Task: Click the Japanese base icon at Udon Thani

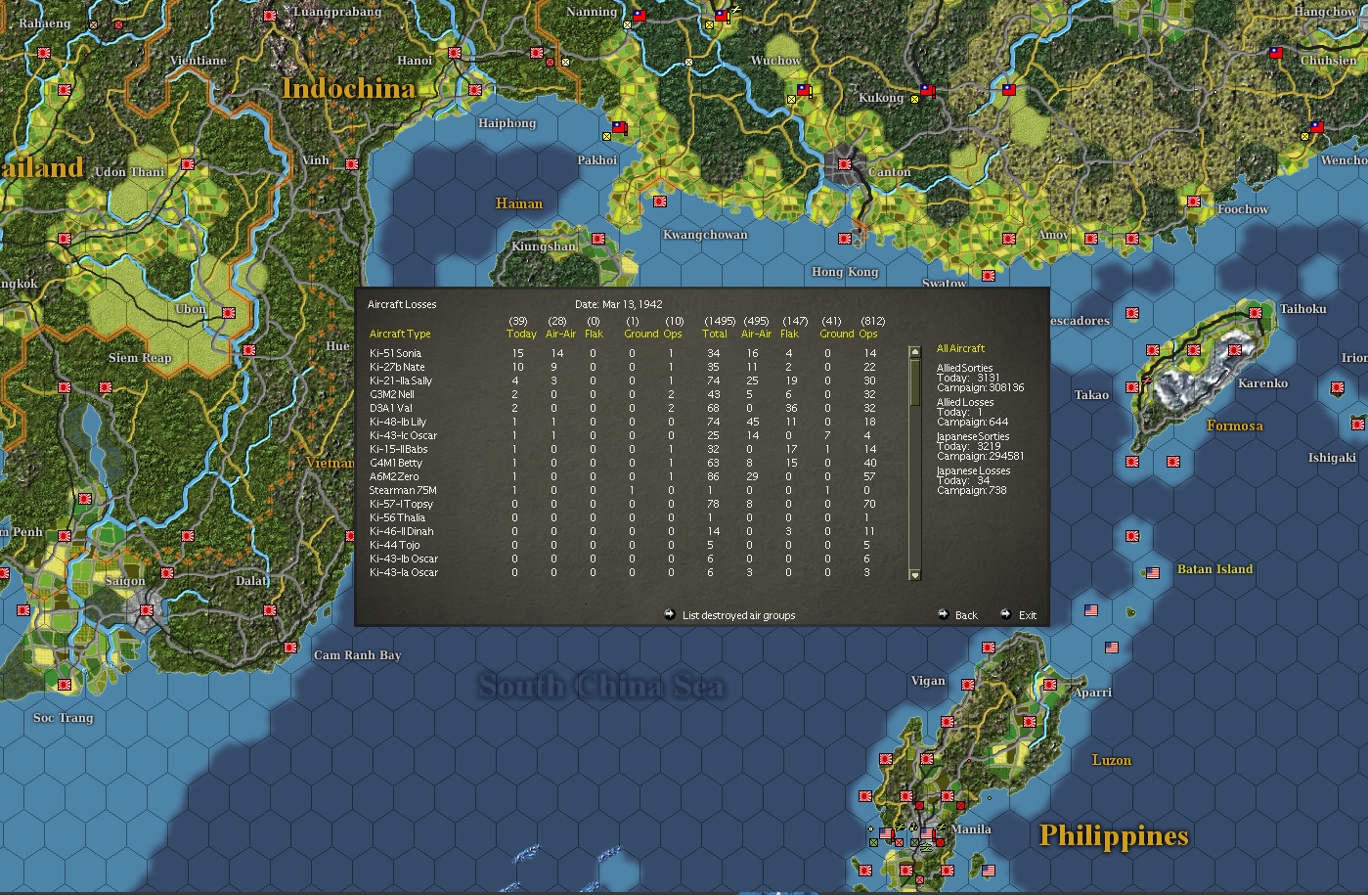Action: click(188, 164)
